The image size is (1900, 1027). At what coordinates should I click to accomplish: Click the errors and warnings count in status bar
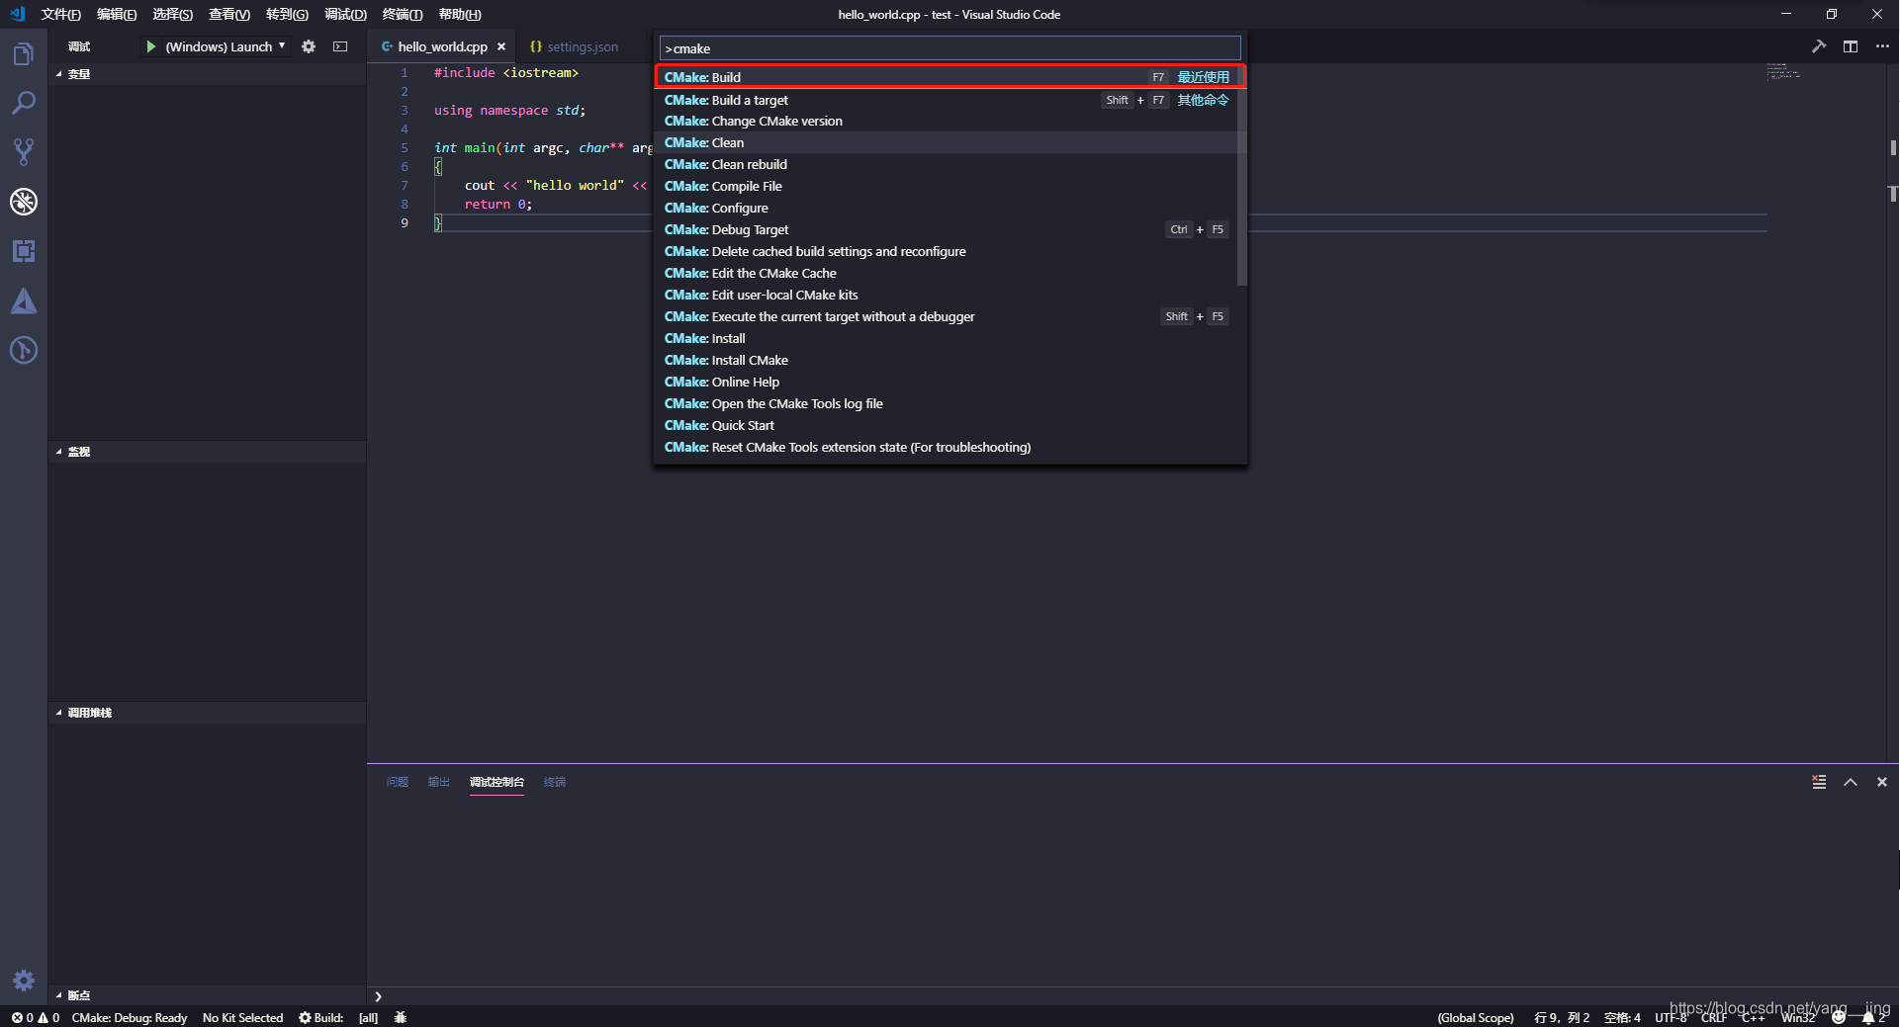36,1017
